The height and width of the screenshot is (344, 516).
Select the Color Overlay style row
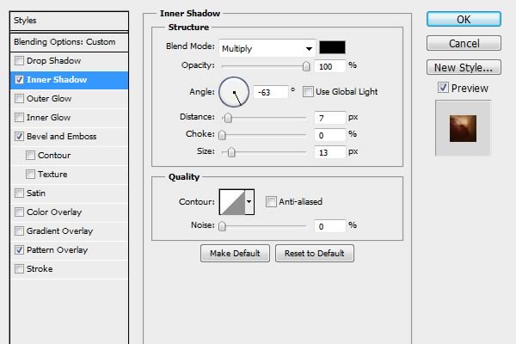pyautogui.click(x=69, y=212)
